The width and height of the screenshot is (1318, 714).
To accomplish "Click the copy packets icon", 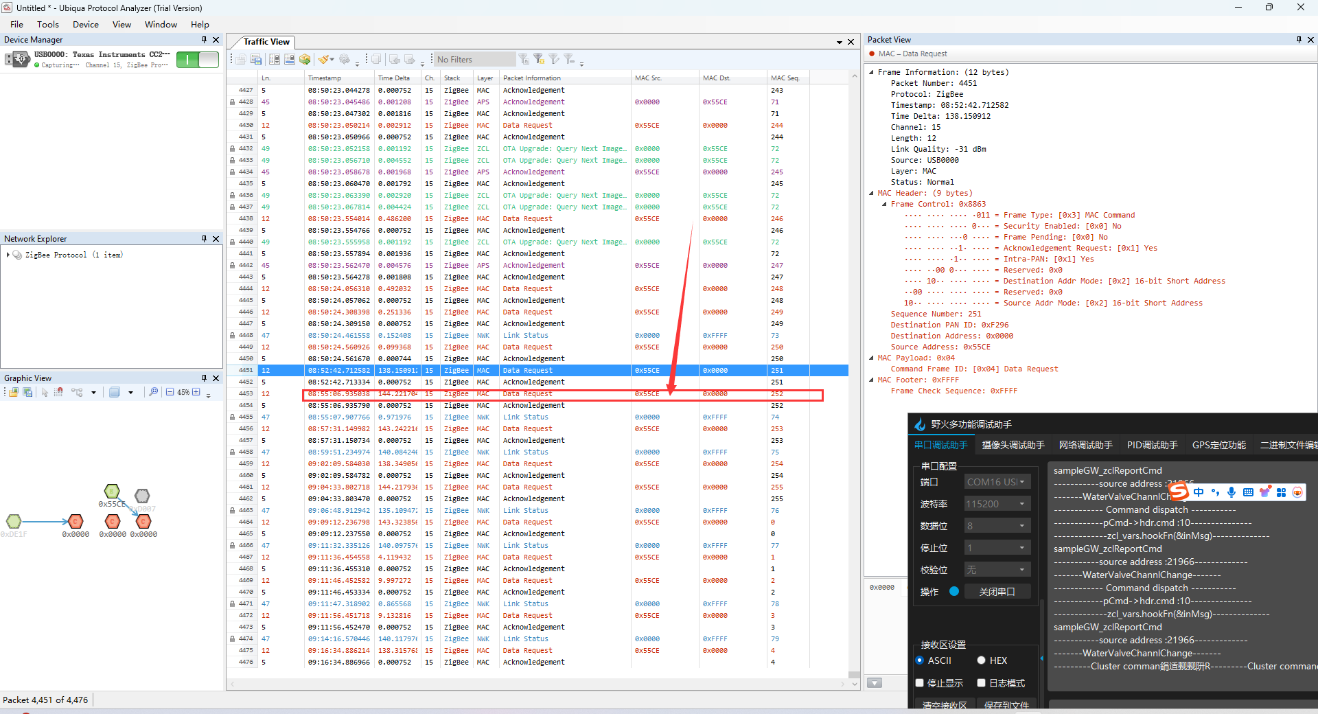I will point(377,60).
